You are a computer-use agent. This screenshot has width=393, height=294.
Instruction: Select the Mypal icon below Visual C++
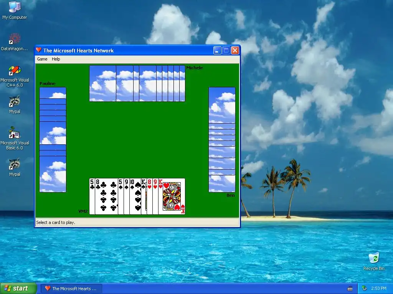coord(15,105)
